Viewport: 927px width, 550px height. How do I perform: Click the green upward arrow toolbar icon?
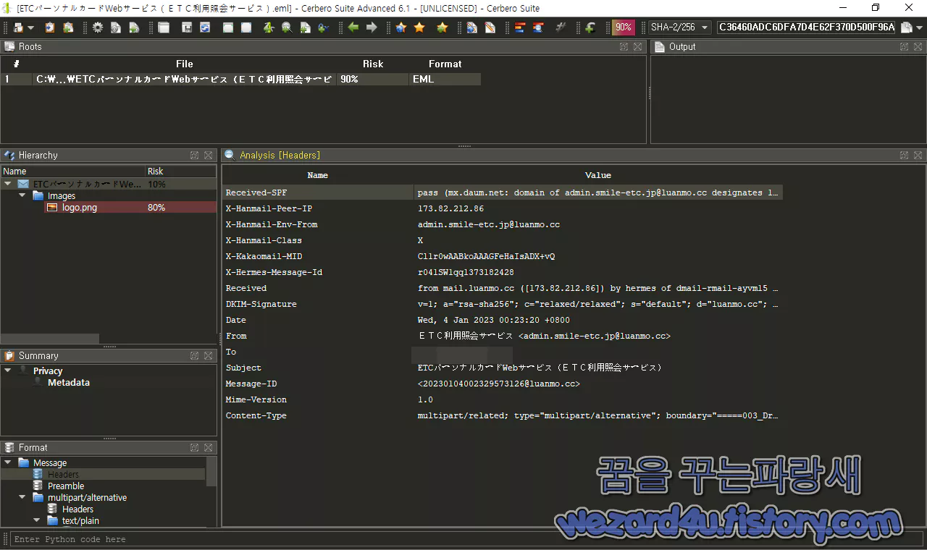[269, 27]
